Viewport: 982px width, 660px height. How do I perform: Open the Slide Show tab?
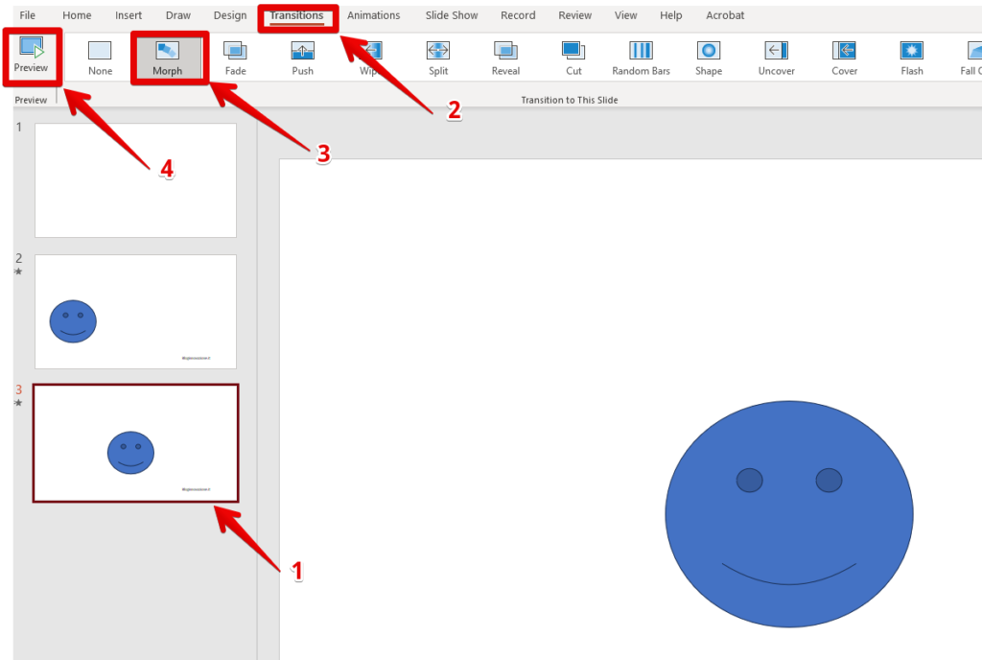coord(452,15)
